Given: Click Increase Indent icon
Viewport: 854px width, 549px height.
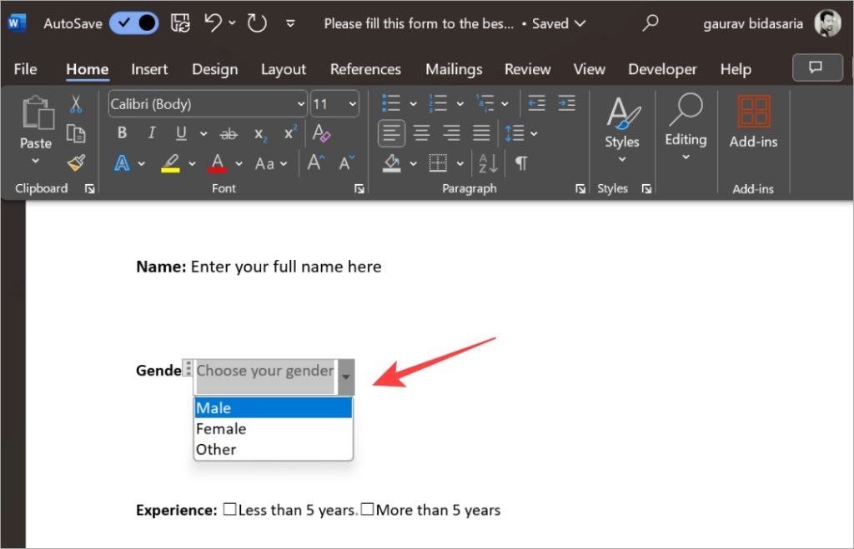Looking at the screenshot, I should [x=566, y=102].
